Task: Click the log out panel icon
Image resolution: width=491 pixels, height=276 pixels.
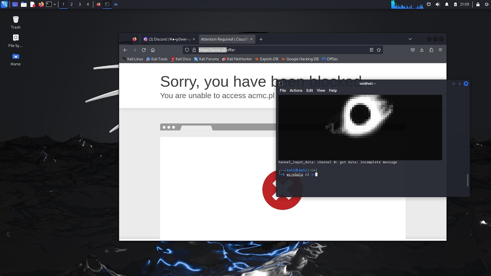Action: (x=486, y=4)
